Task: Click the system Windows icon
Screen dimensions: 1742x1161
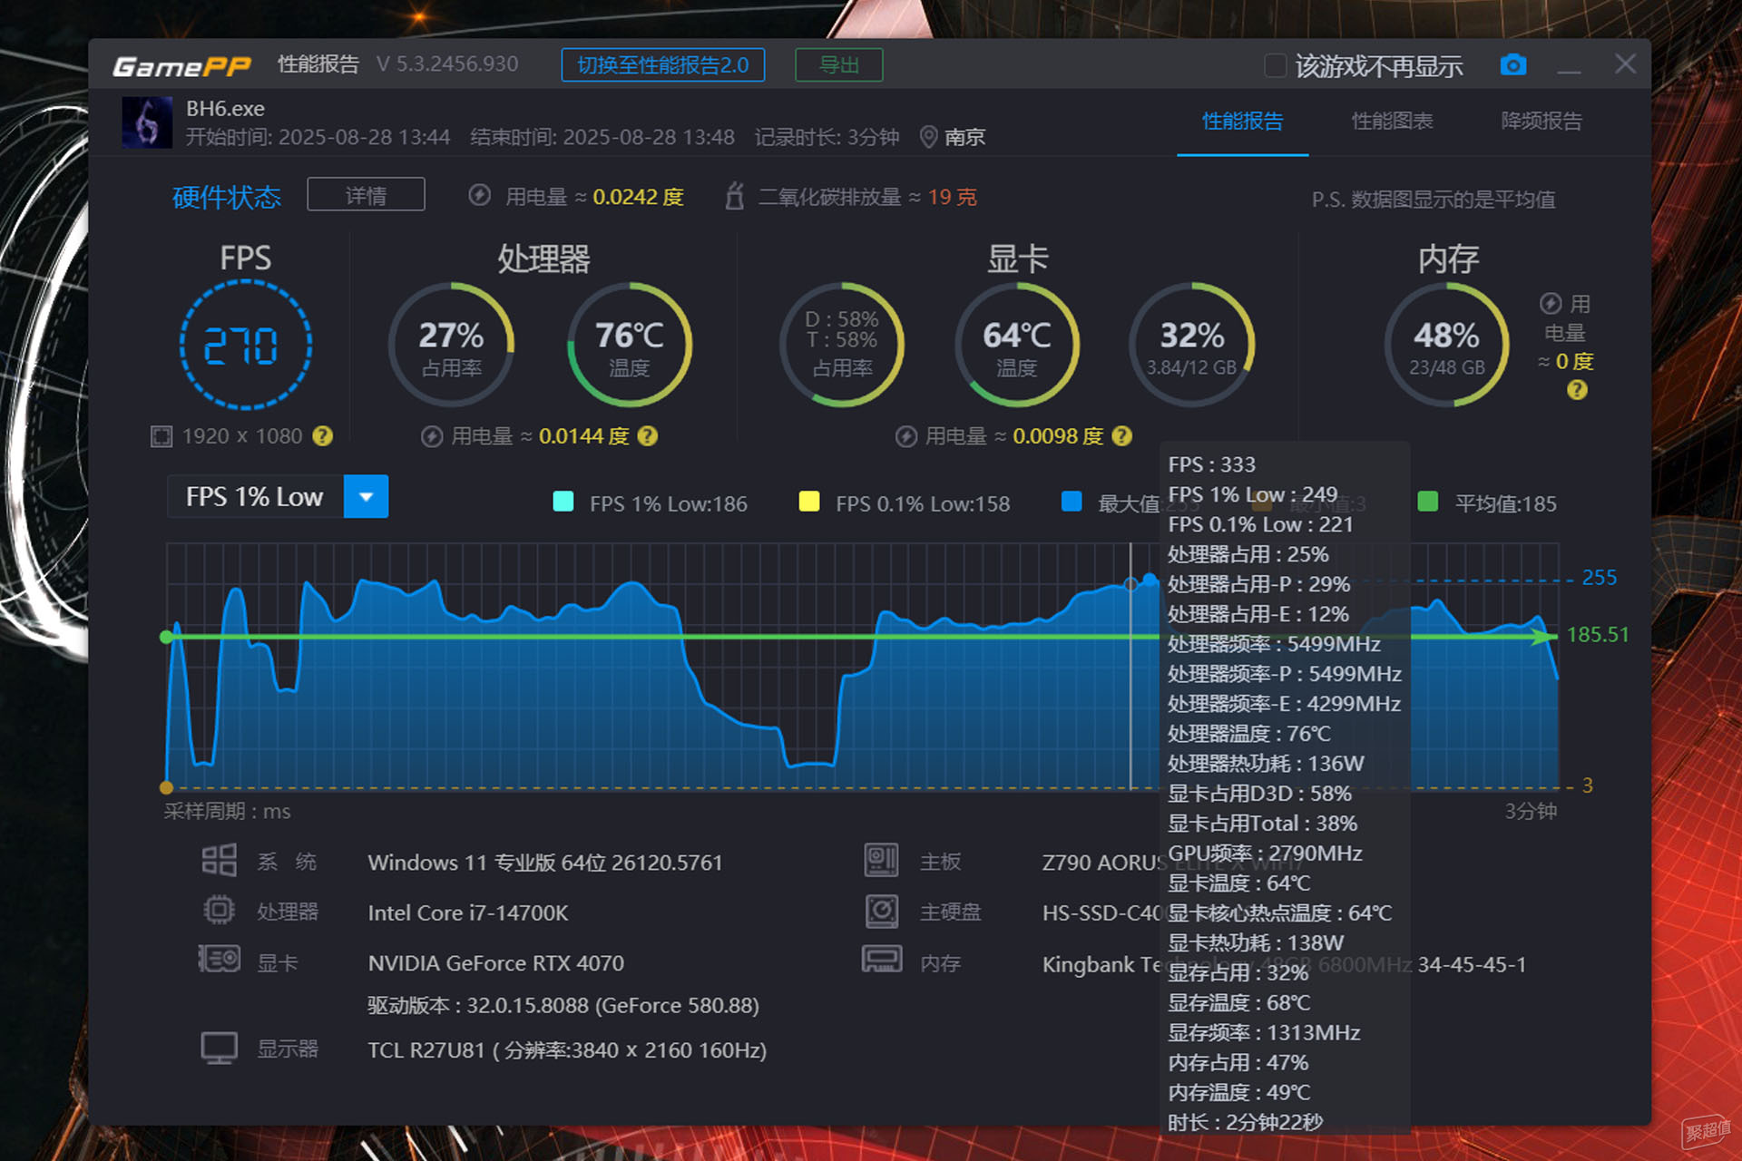Action: [219, 860]
